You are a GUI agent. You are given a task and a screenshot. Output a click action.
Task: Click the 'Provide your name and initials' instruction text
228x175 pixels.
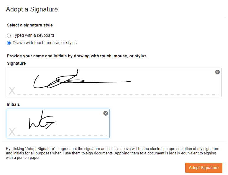coord(77,56)
